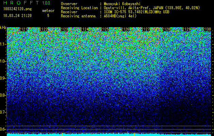The height and width of the screenshot is (136, 214).
Task: Select the ICOM IC-575 53.7492 MHz USB text
Action: coord(136,12)
